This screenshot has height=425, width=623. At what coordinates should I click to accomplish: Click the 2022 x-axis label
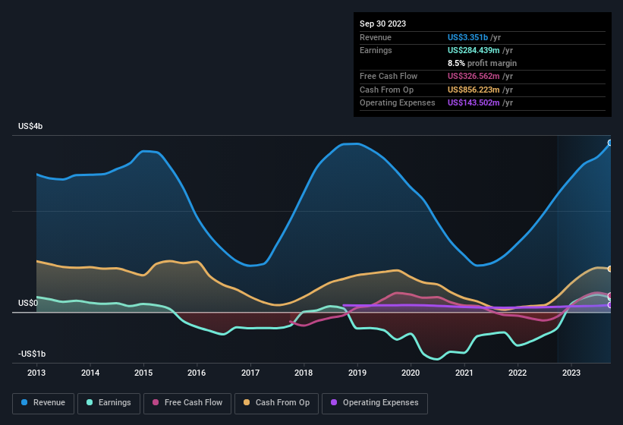pyautogui.click(x=518, y=373)
